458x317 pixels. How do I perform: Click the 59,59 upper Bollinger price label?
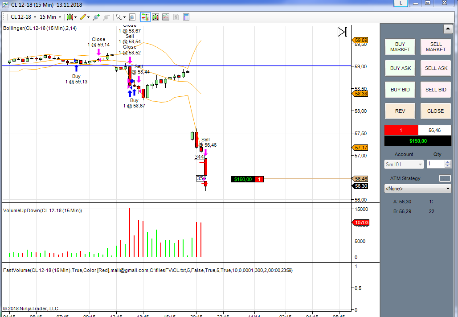pyautogui.click(x=361, y=40)
